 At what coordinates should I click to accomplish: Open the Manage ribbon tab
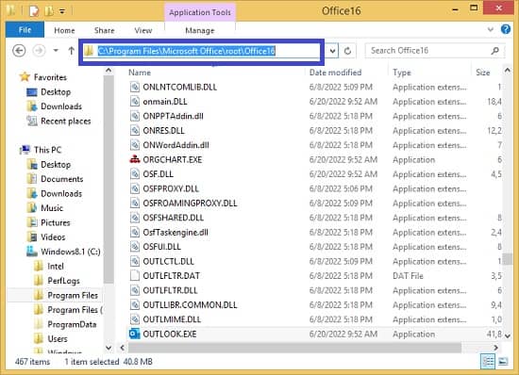200,30
